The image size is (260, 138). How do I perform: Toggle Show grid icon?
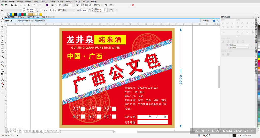[86, 5]
